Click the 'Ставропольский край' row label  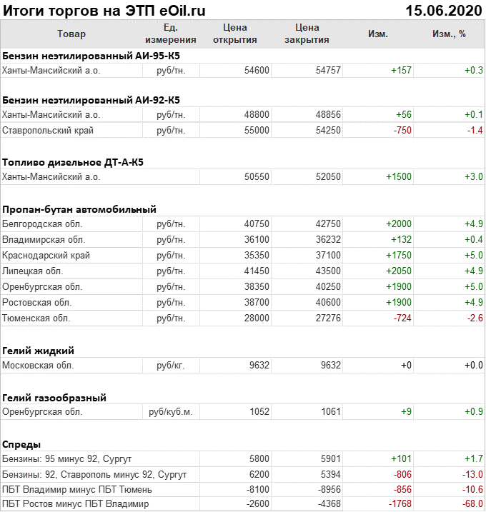point(48,131)
